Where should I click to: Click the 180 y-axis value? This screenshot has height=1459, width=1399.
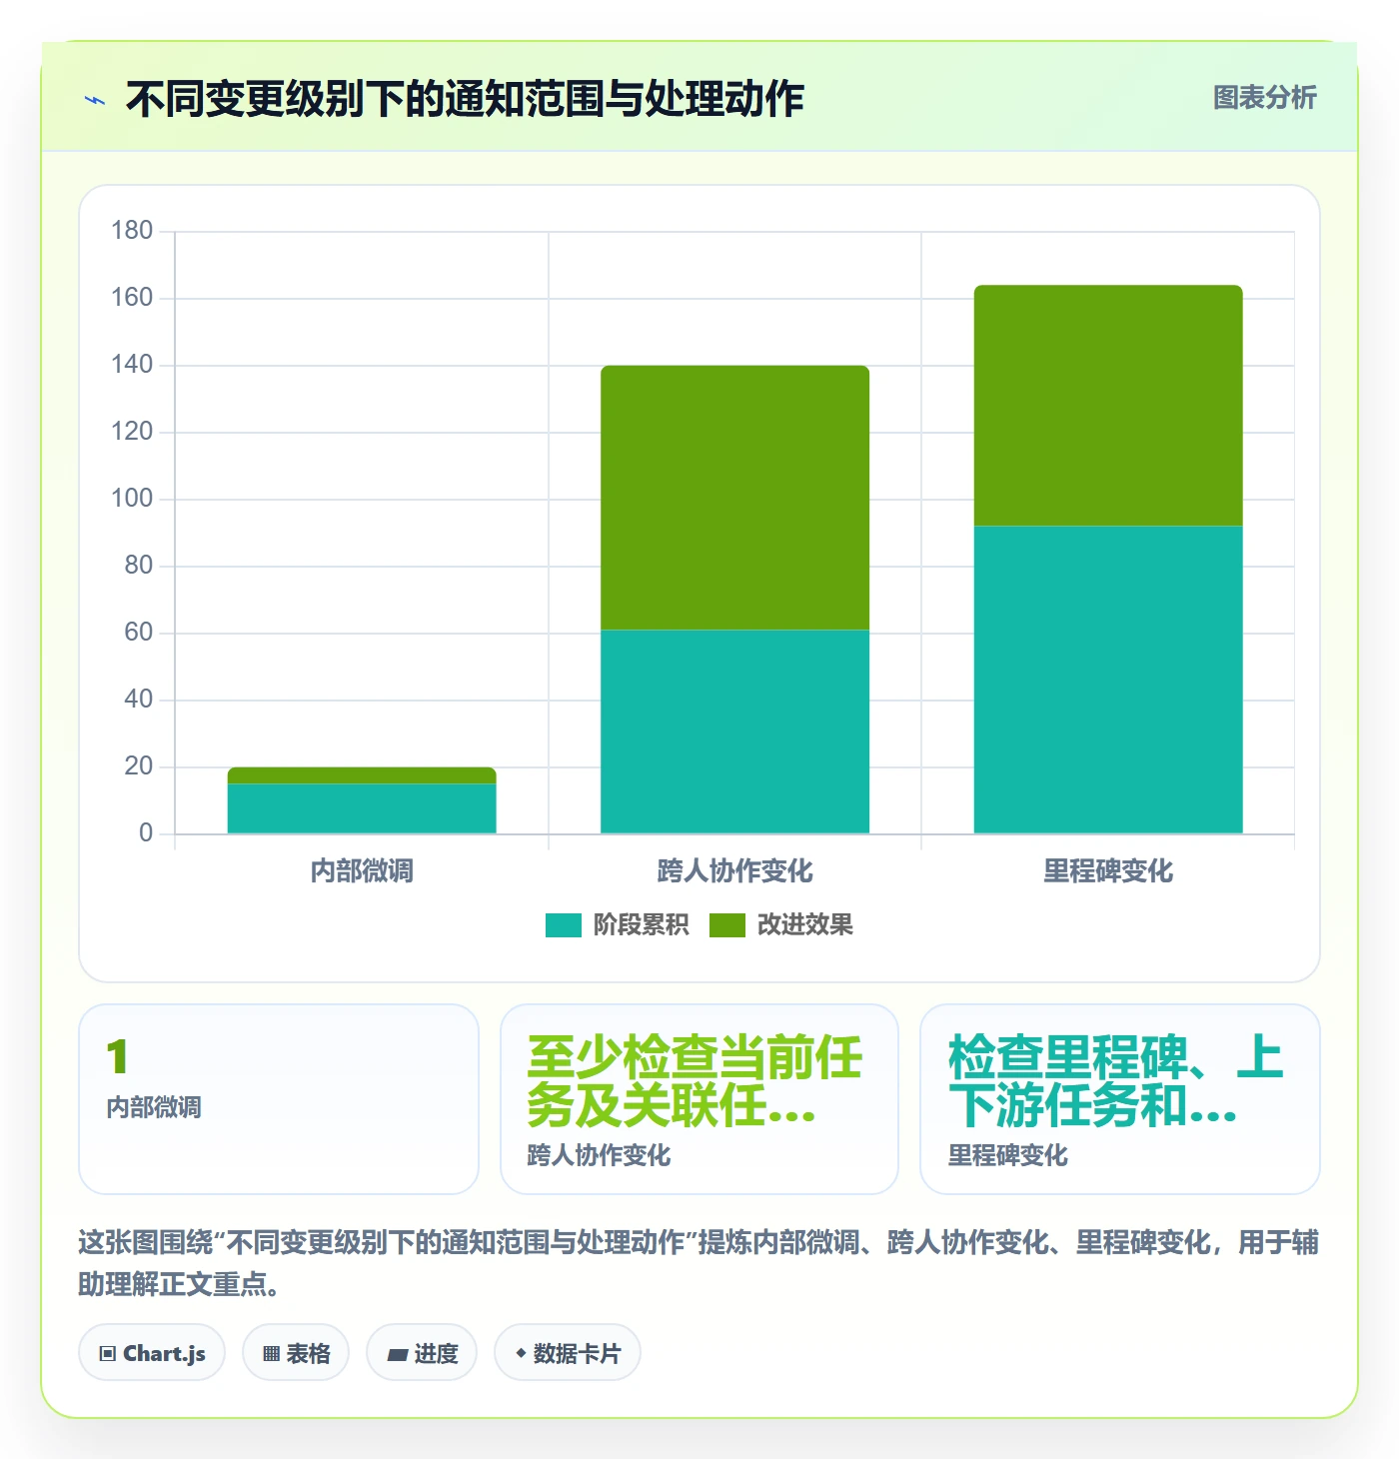pyautogui.click(x=132, y=231)
